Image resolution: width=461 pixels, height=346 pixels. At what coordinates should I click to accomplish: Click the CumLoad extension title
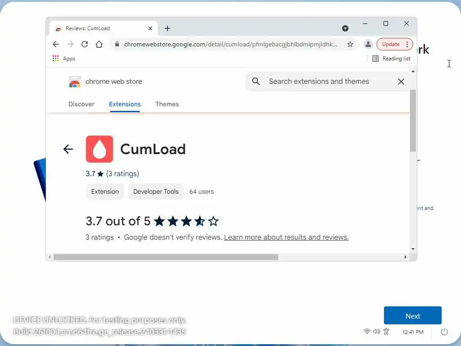[x=153, y=149]
